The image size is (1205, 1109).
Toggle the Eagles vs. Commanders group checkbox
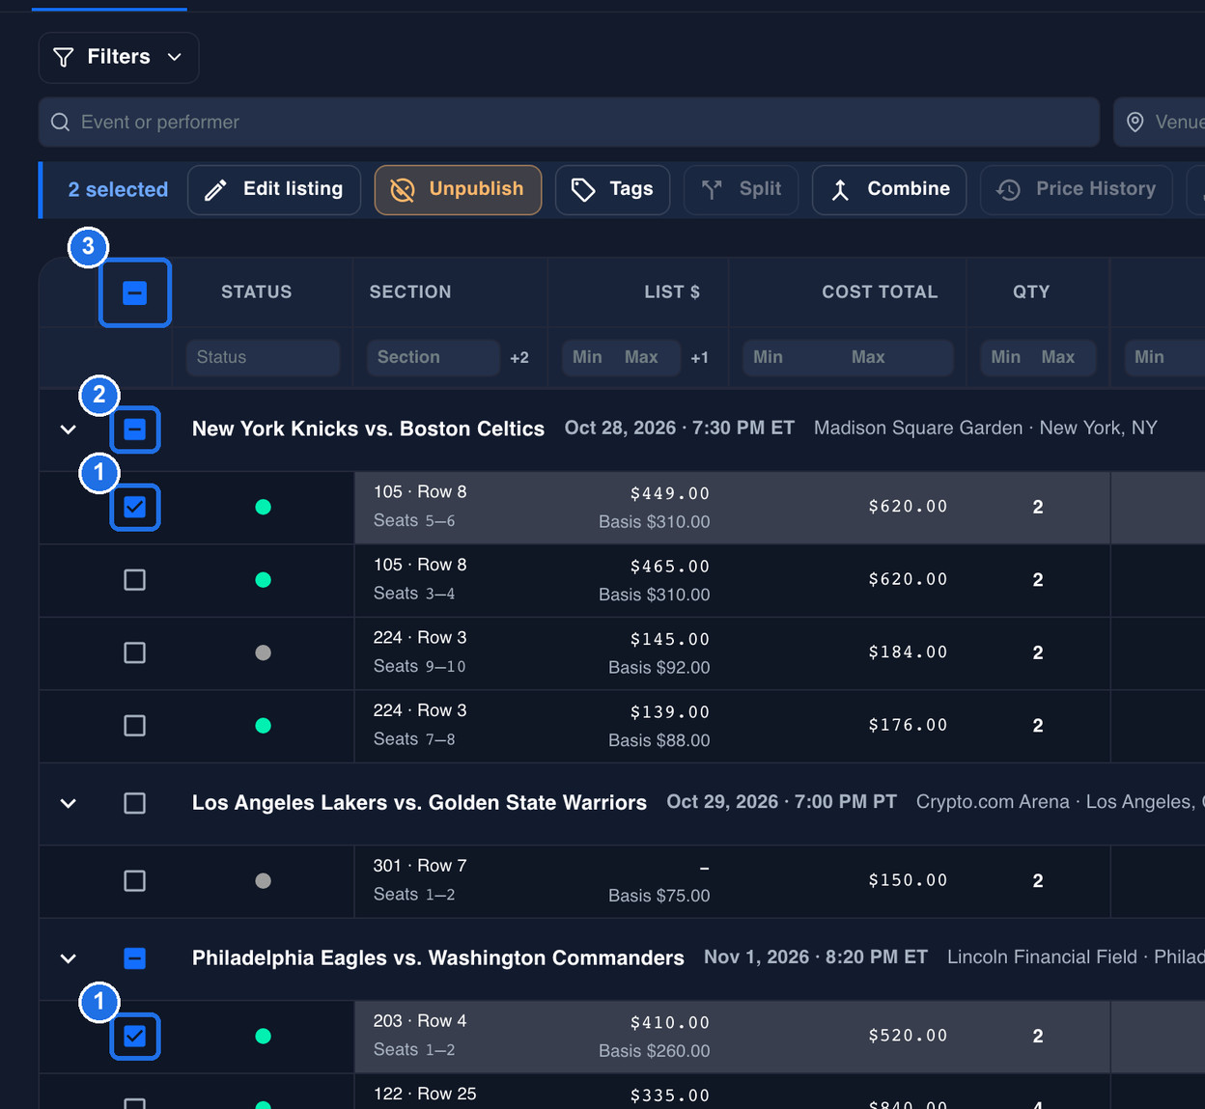click(135, 958)
